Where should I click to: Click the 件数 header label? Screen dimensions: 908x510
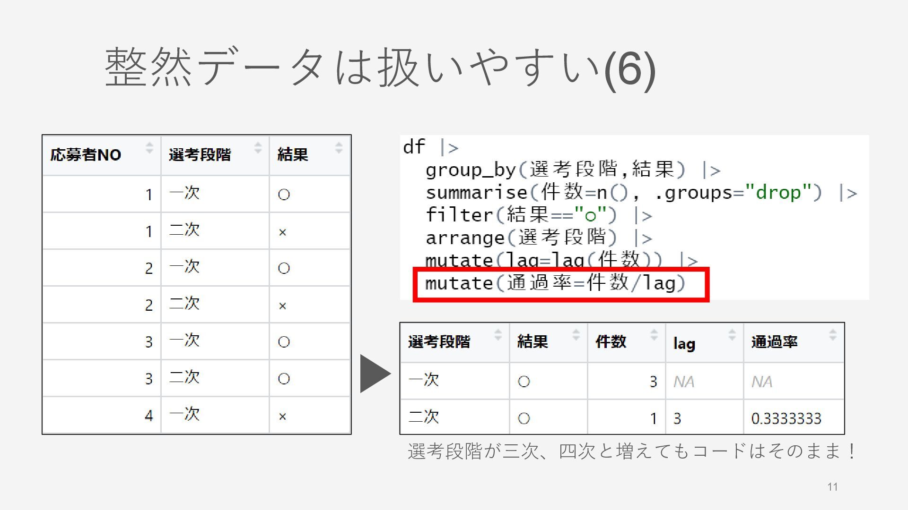click(x=611, y=341)
